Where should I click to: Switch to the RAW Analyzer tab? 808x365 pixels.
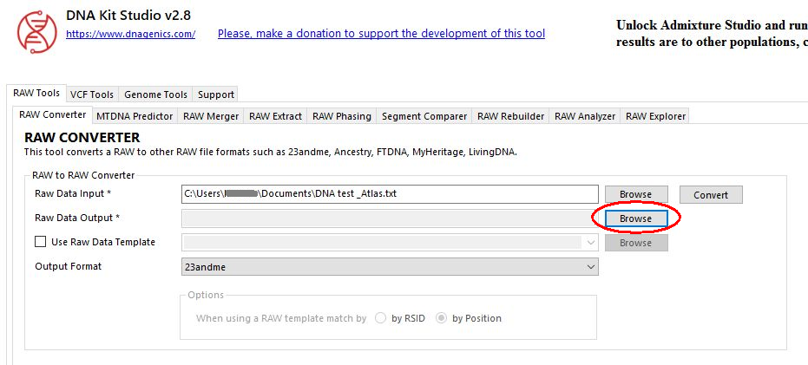[585, 116]
